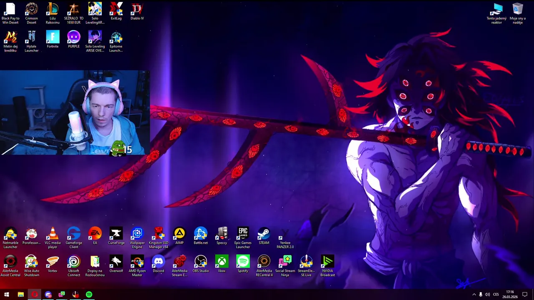Open Spotify from the taskbar
Screen dimensions: 534x300
(89, 295)
